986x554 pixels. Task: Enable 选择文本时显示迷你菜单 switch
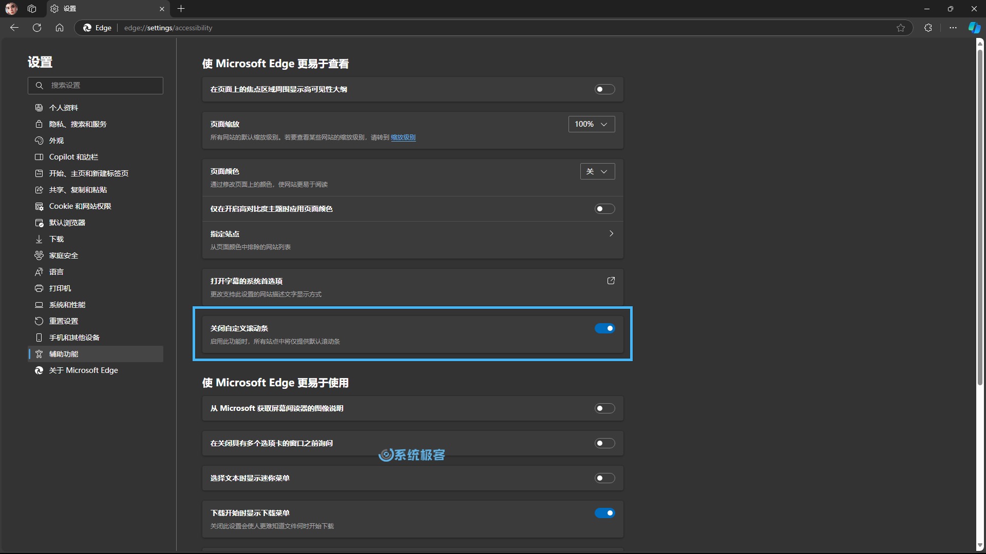[x=604, y=478]
